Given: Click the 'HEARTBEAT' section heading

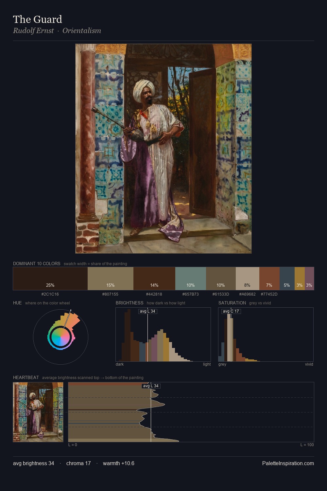Looking at the screenshot, I should (x=26, y=377).
